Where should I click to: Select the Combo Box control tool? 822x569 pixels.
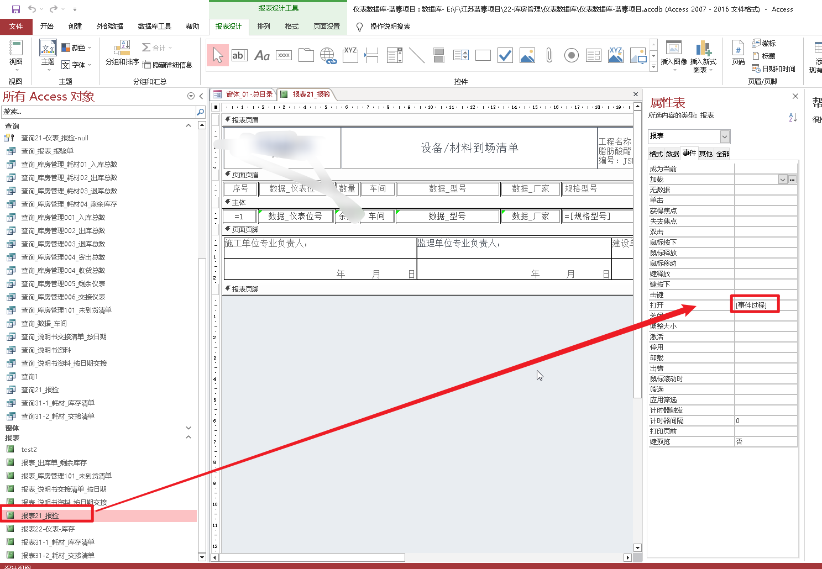(395, 55)
